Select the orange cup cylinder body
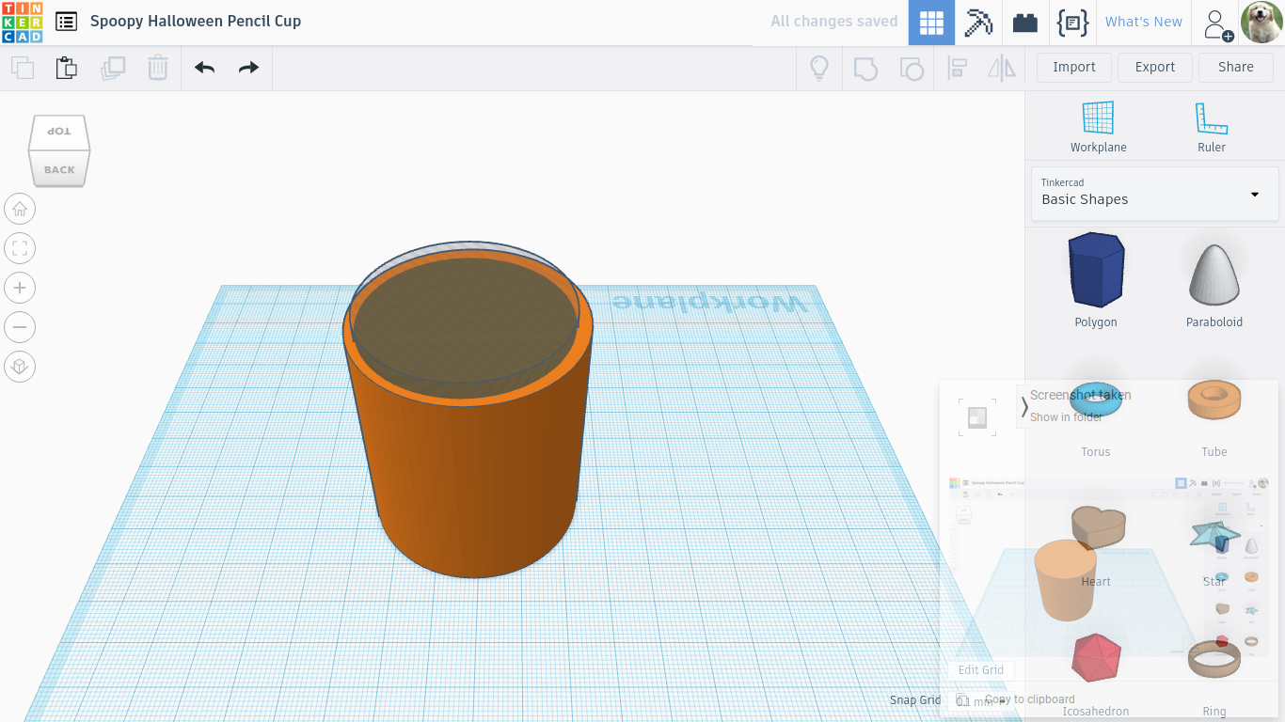Viewport: 1285px width, 722px height. [470, 470]
